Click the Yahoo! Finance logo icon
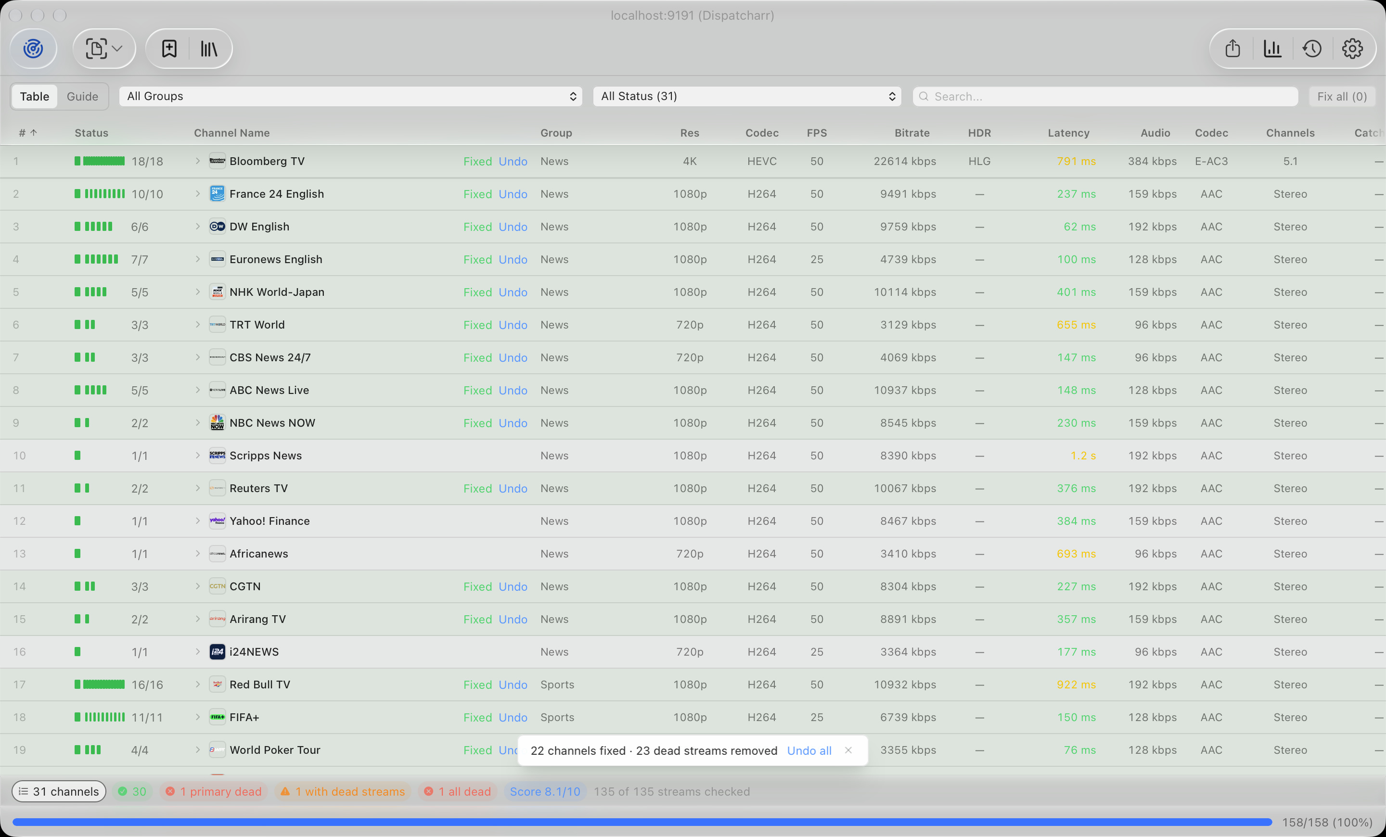1386x837 pixels. (217, 520)
